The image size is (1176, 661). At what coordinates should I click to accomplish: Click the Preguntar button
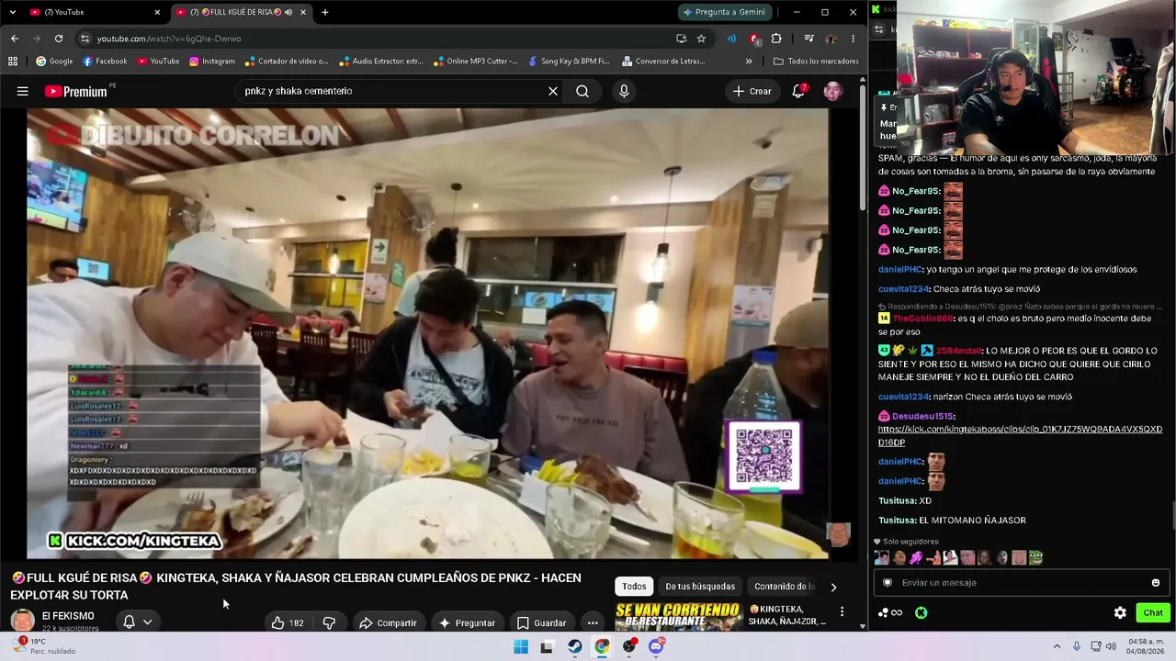[467, 622]
